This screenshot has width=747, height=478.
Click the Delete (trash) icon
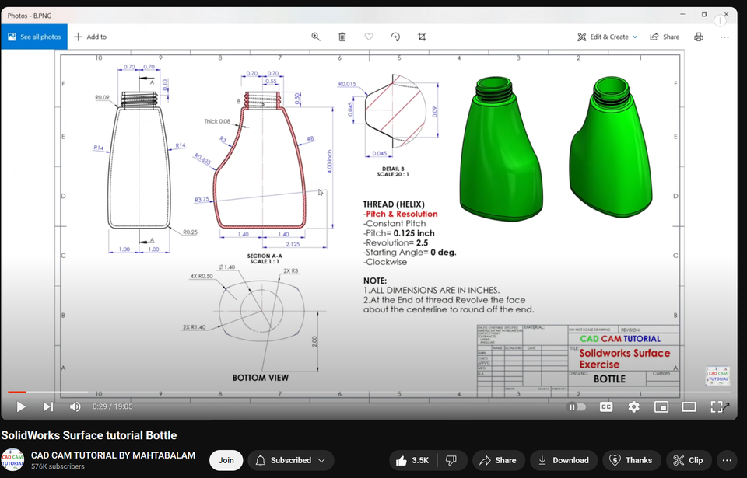click(x=342, y=36)
